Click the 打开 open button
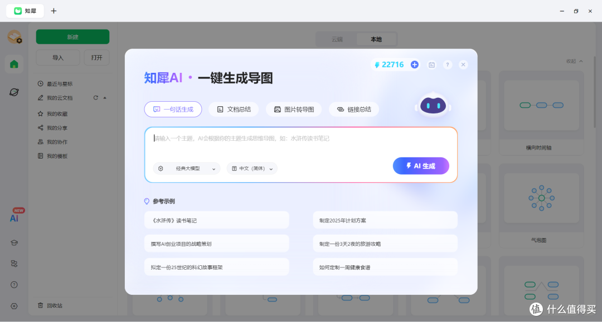The height and width of the screenshot is (322, 602). [x=97, y=57]
